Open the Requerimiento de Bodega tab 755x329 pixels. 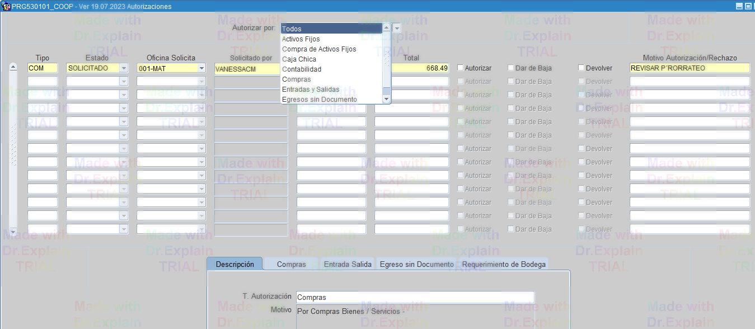503,264
